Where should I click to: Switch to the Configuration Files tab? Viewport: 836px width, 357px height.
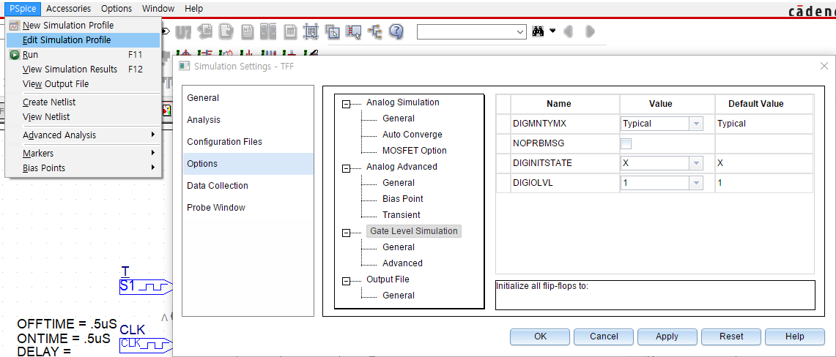click(x=248, y=142)
